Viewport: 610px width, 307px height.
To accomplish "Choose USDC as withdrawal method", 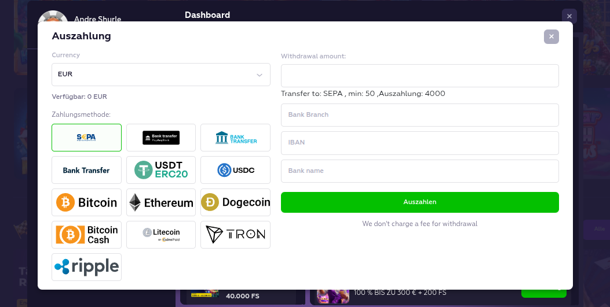I will 235,170.
